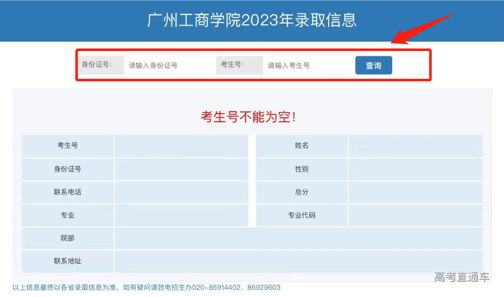This screenshot has height=297, width=504.
Task: Select the 专业 row label
Action: click(x=68, y=215)
